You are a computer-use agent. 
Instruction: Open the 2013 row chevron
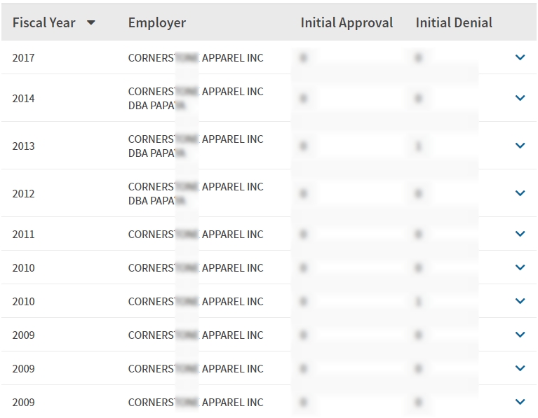(x=520, y=146)
